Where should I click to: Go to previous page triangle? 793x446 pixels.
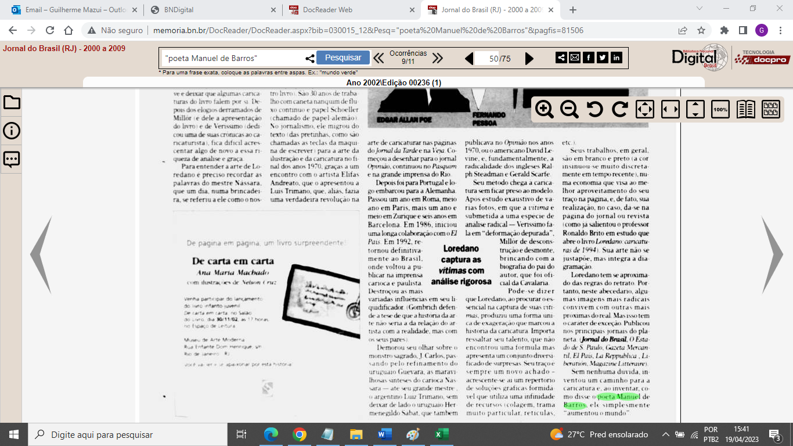pyautogui.click(x=469, y=58)
